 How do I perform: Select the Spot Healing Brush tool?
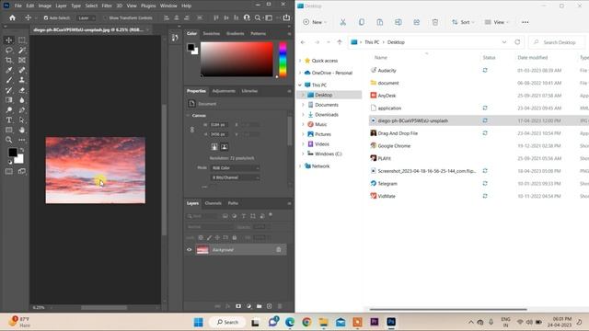[x=22, y=70]
